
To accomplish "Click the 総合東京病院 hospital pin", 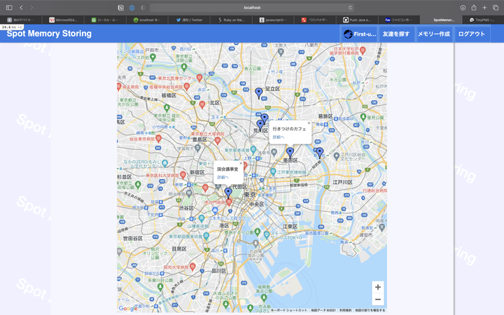I will pyautogui.click(x=158, y=139).
